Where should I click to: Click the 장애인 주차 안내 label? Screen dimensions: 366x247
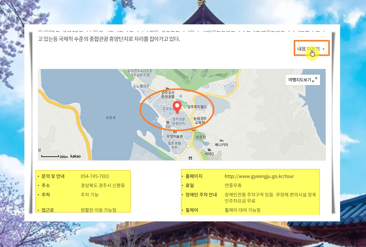point(201,195)
